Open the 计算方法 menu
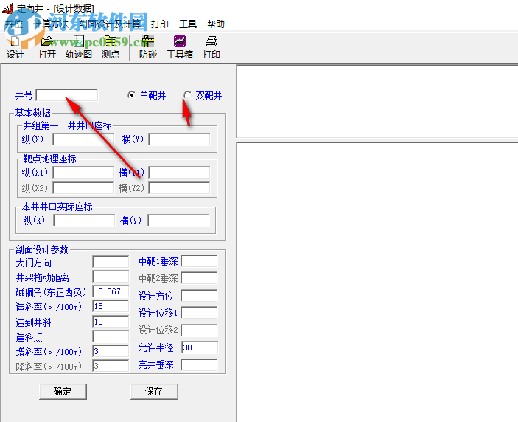This screenshot has height=422, width=518. (x=52, y=24)
